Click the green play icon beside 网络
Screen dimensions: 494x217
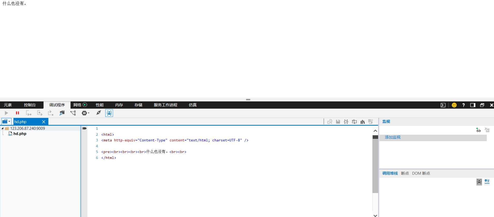tap(85, 105)
